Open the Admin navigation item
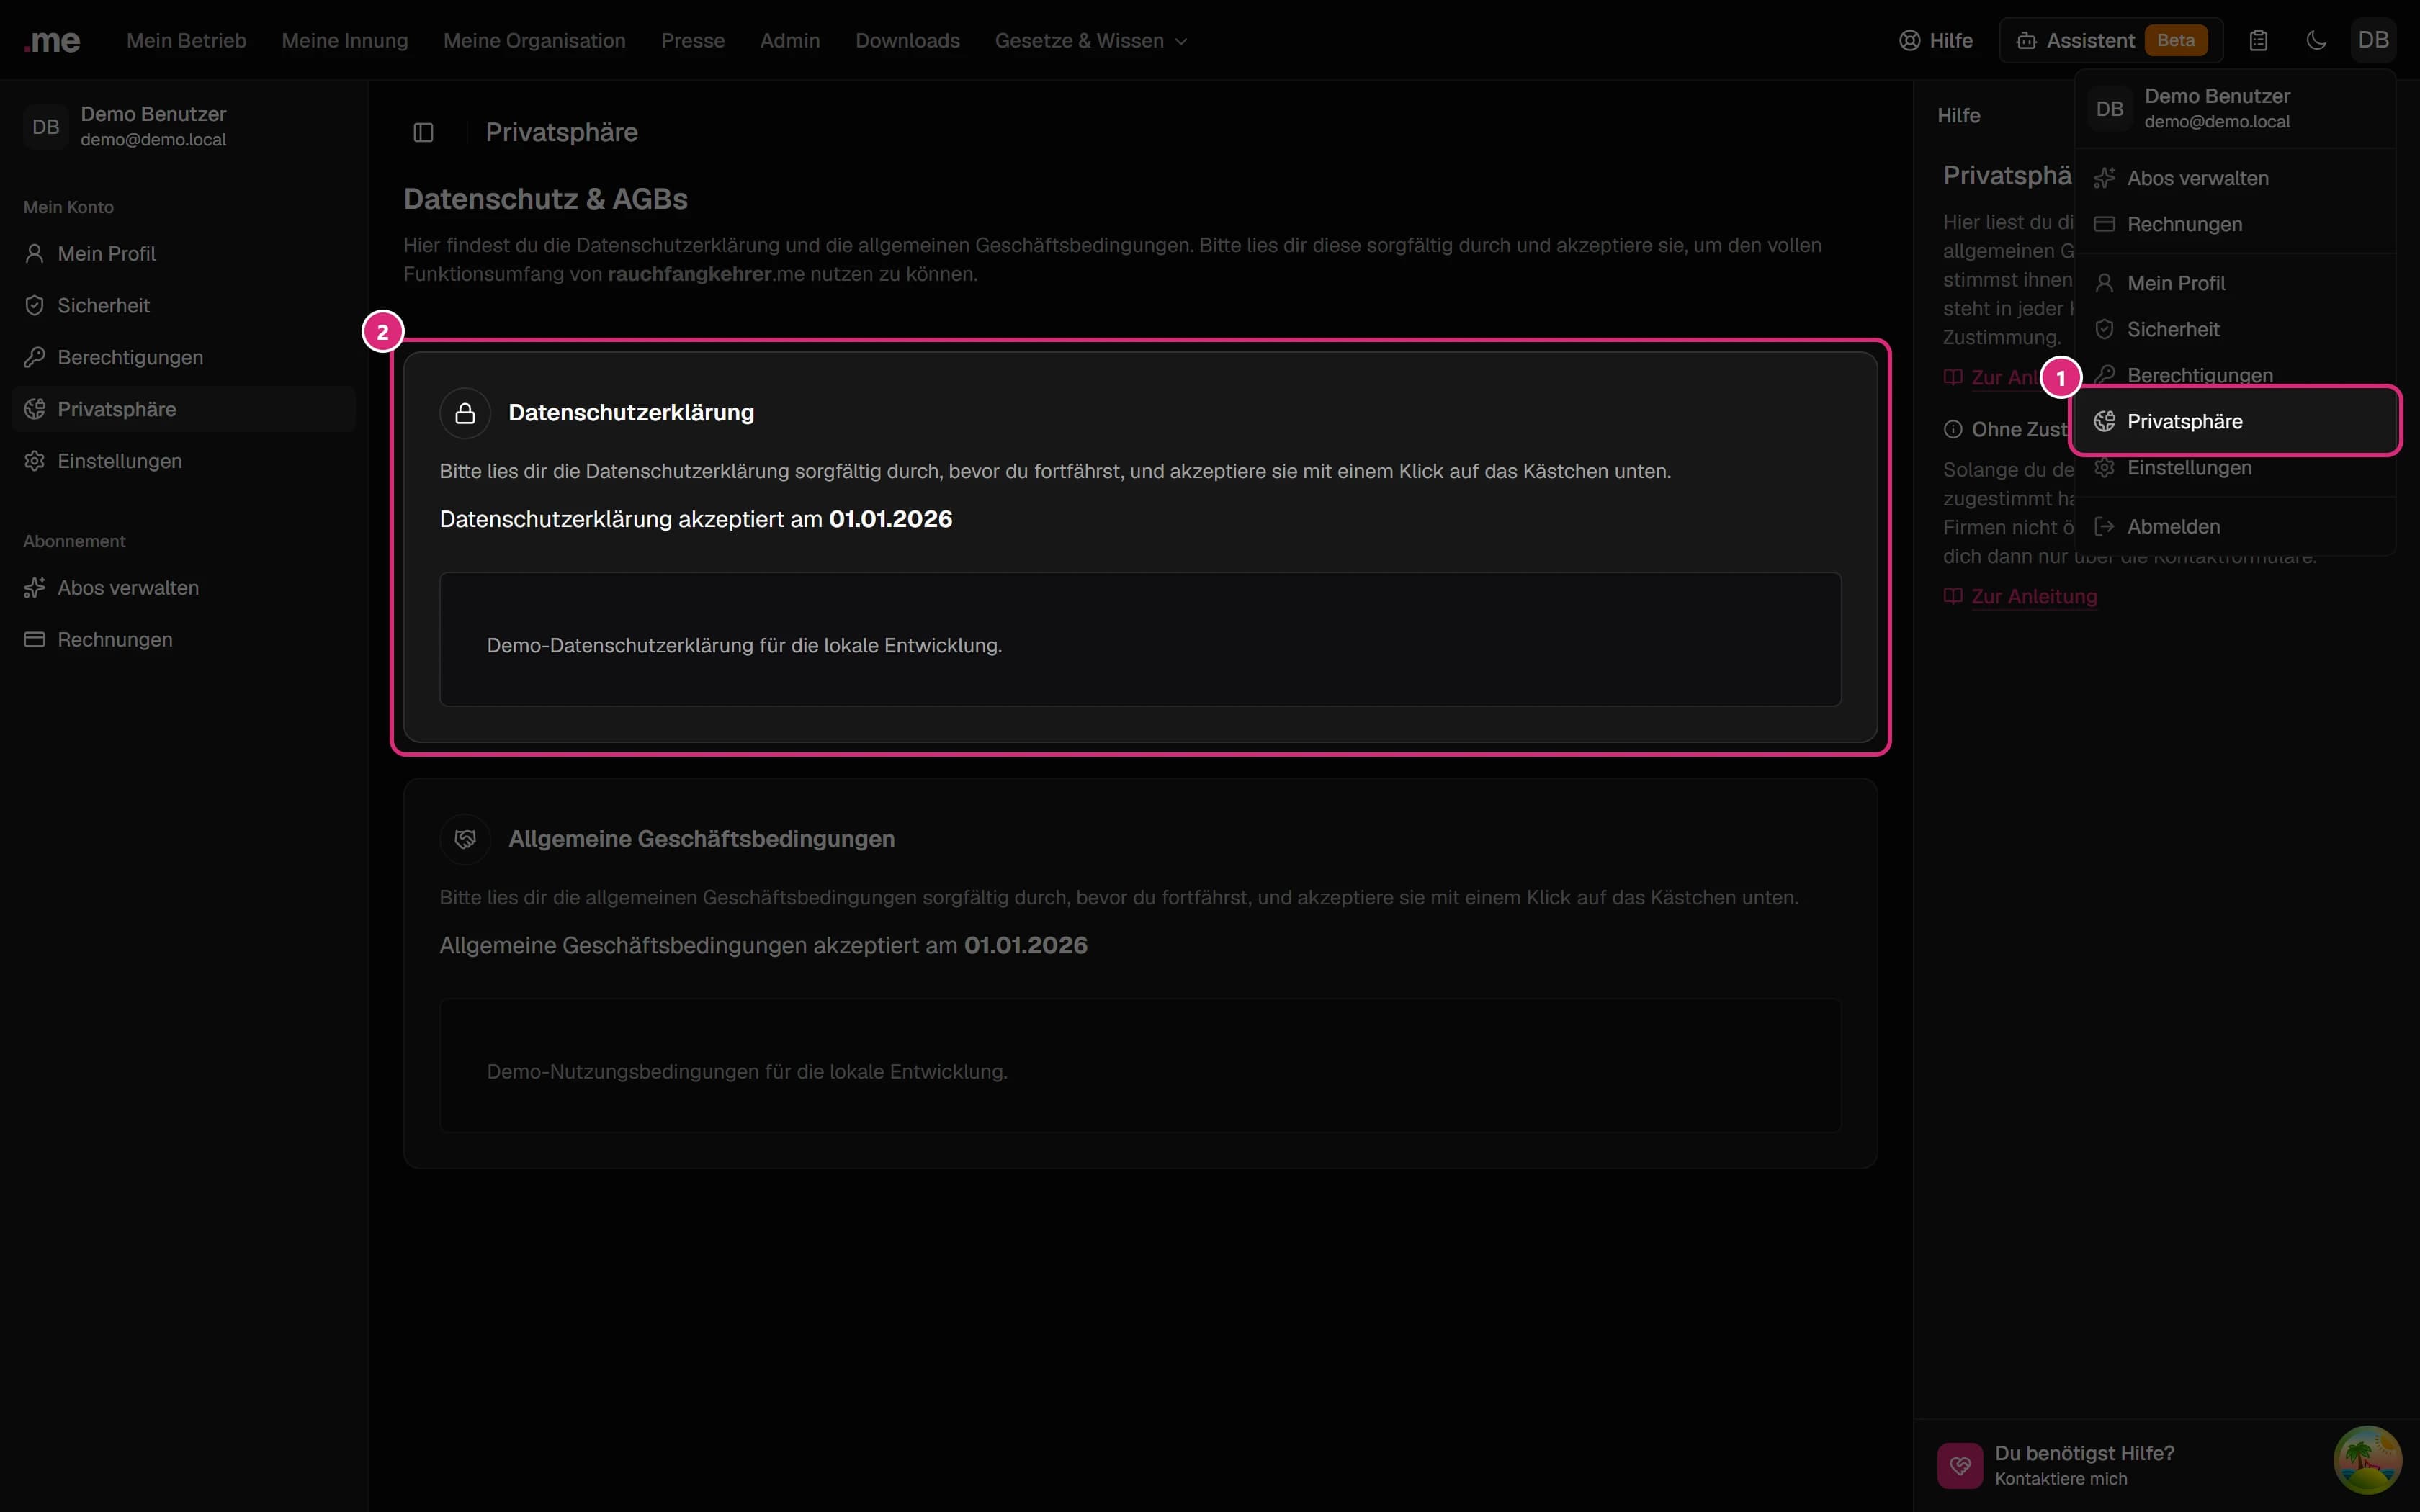2420x1512 pixels. click(x=790, y=41)
